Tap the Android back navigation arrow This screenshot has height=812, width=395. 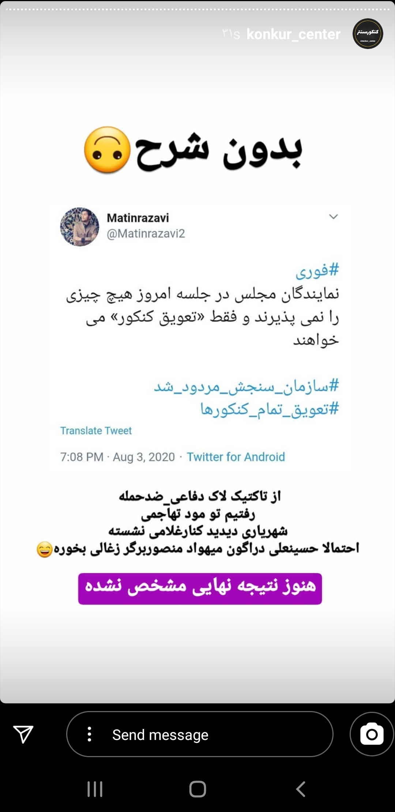point(300,789)
